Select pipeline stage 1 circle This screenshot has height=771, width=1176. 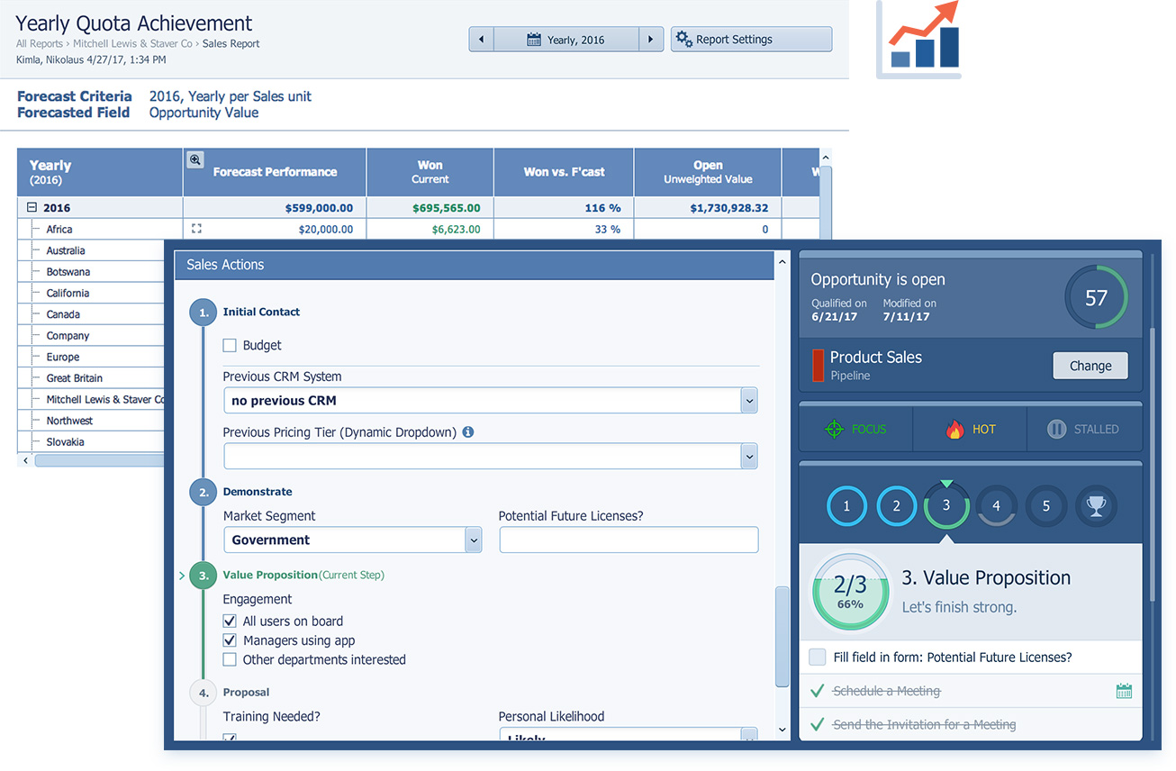click(x=846, y=506)
